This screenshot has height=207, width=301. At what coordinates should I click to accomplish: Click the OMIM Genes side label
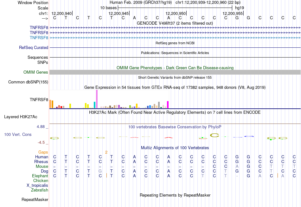pyautogui.click(x=35, y=72)
